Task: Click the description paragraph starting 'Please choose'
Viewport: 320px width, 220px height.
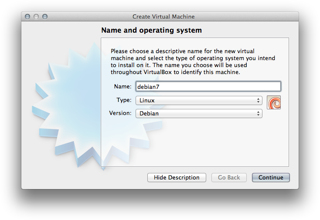Action: tap(193, 61)
